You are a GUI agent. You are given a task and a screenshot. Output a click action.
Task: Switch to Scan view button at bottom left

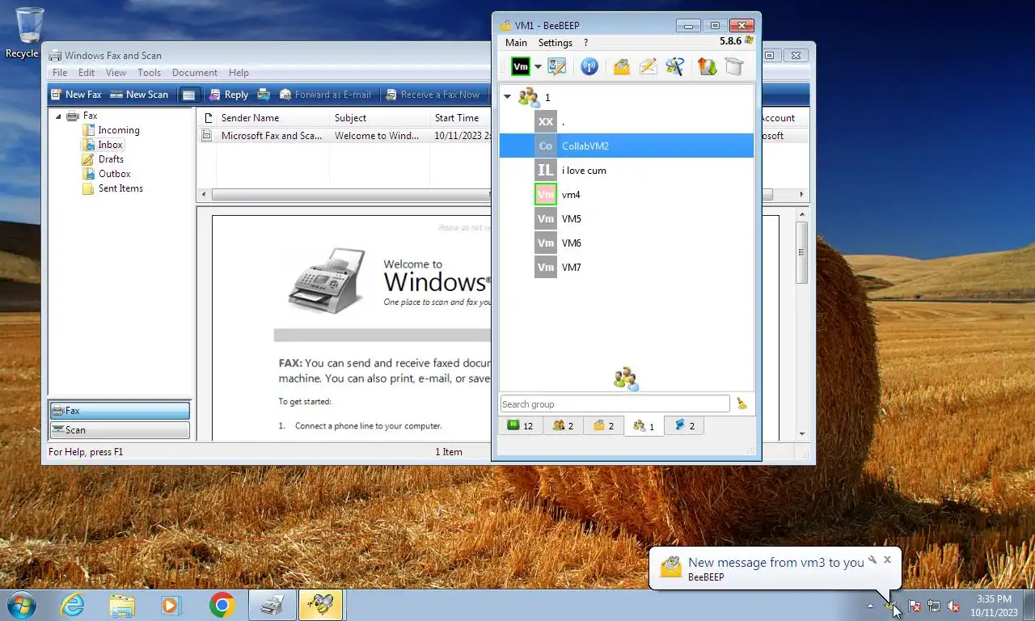[x=120, y=430]
